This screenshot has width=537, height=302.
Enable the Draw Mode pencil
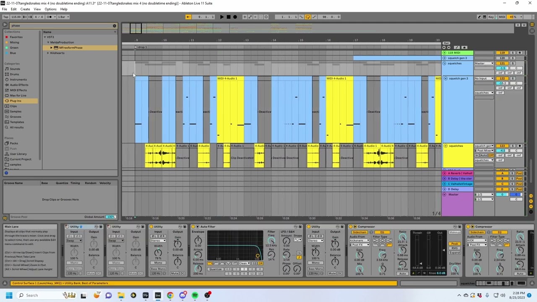(479, 17)
